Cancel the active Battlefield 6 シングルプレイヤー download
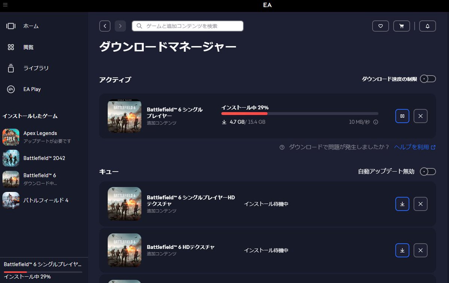 [x=421, y=116]
